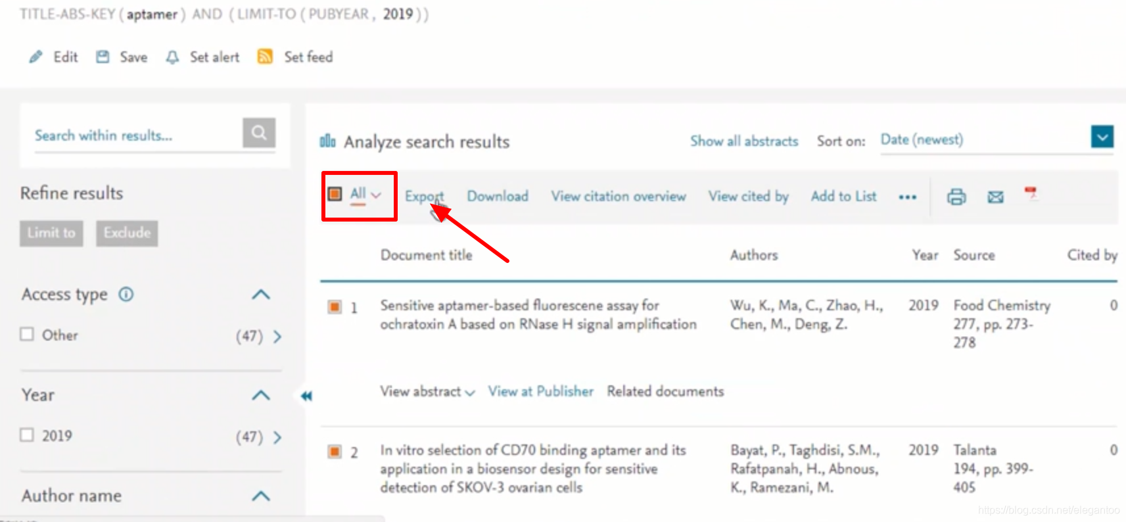1126x522 pixels.
Task: Click the PDF export icon
Action: [1031, 193]
